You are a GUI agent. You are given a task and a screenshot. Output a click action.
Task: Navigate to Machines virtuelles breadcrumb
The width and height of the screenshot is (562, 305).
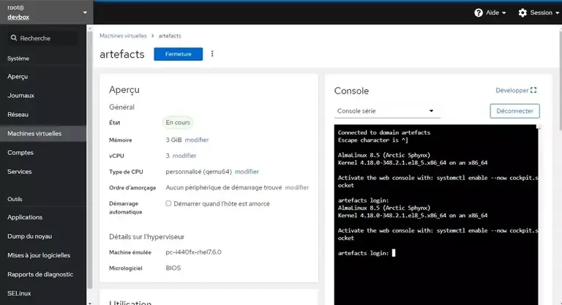click(x=122, y=36)
